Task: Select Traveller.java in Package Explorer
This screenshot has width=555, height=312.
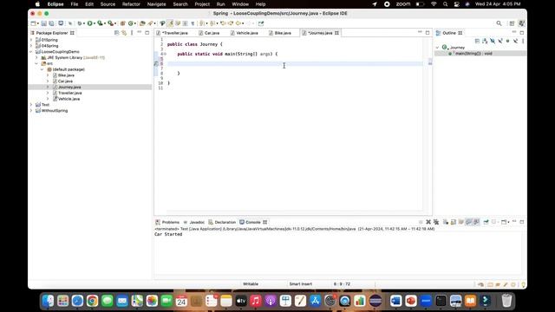Action: pyautogui.click(x=69, y=93)
